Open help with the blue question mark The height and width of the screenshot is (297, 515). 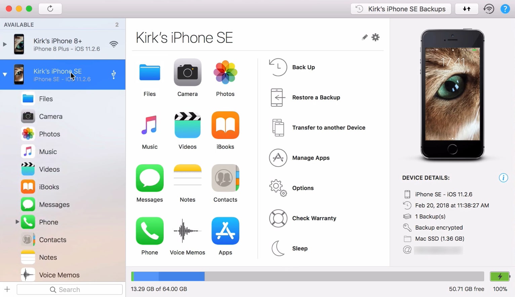tap(505, 9)
